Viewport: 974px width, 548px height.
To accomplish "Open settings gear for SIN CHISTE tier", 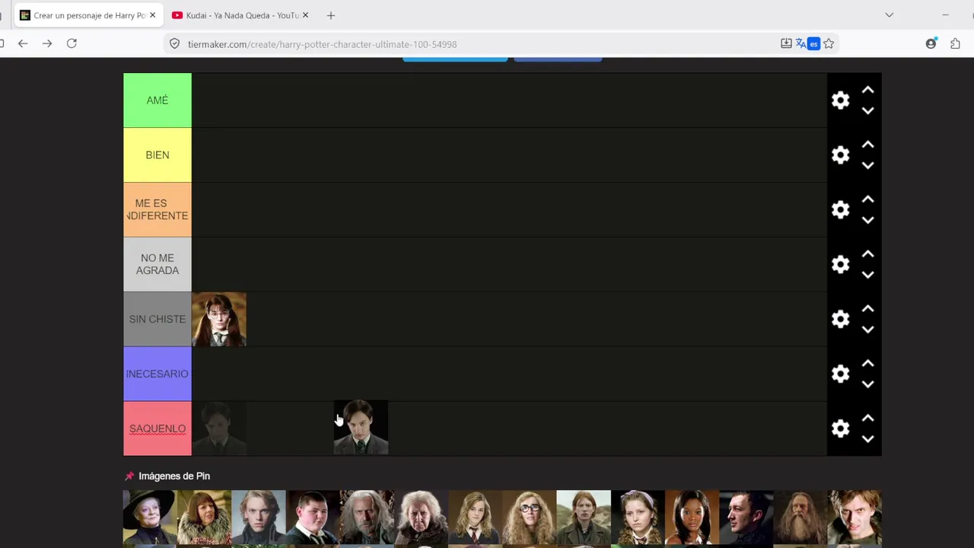I will (x=840, y=320).
